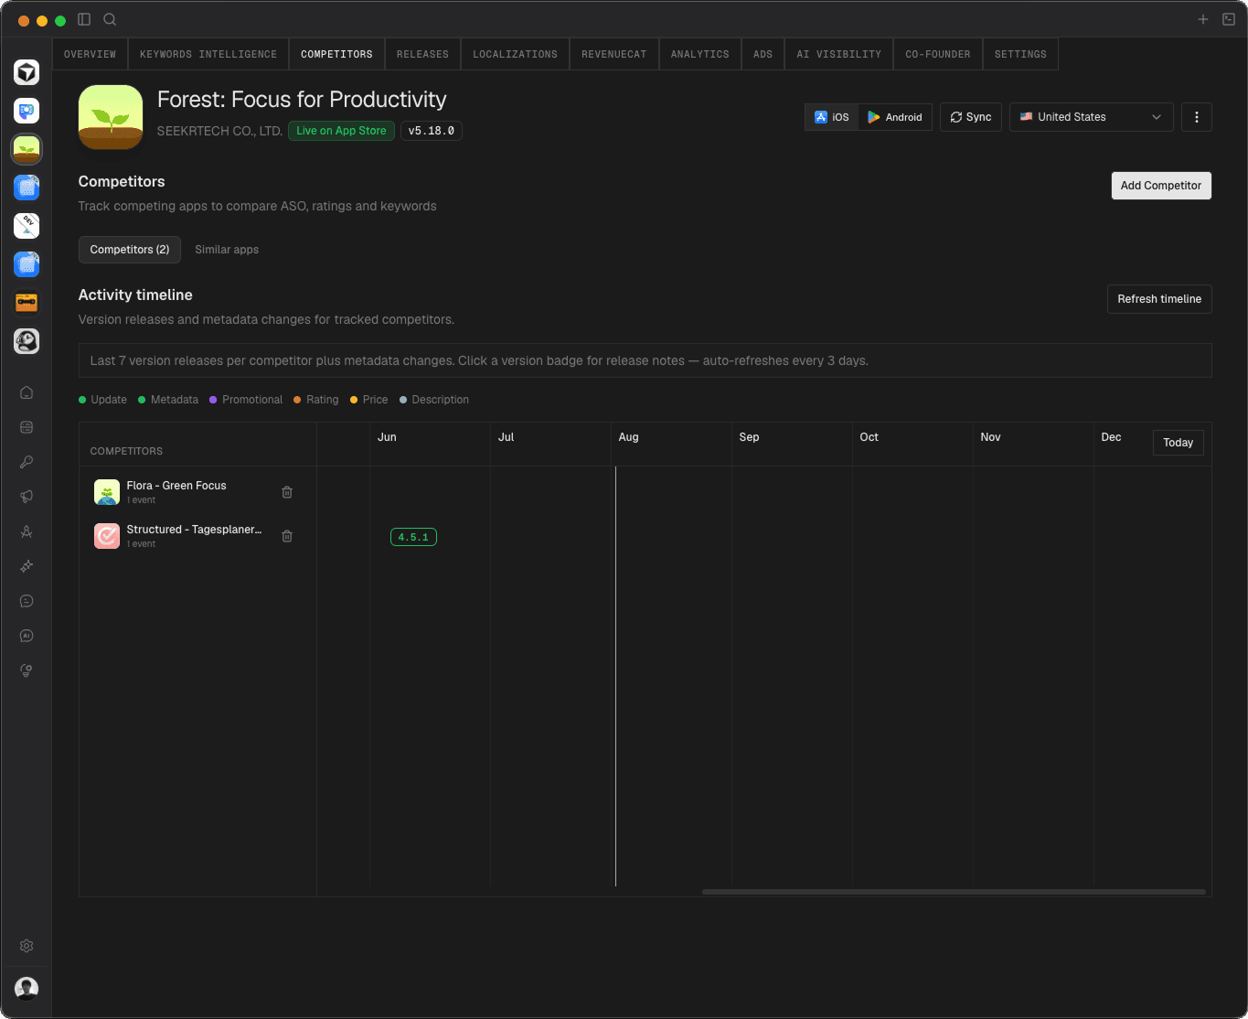Open the puffin bird app in sidebar
The height and width of the screenshot is (1019, 1248).
coord(27,340)
